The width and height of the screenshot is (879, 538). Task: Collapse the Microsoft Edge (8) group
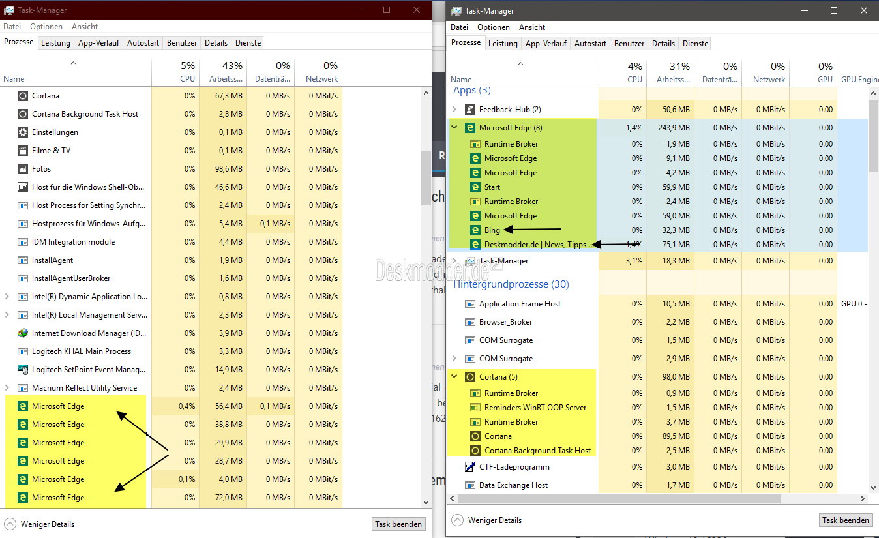(x=454, y=128)
